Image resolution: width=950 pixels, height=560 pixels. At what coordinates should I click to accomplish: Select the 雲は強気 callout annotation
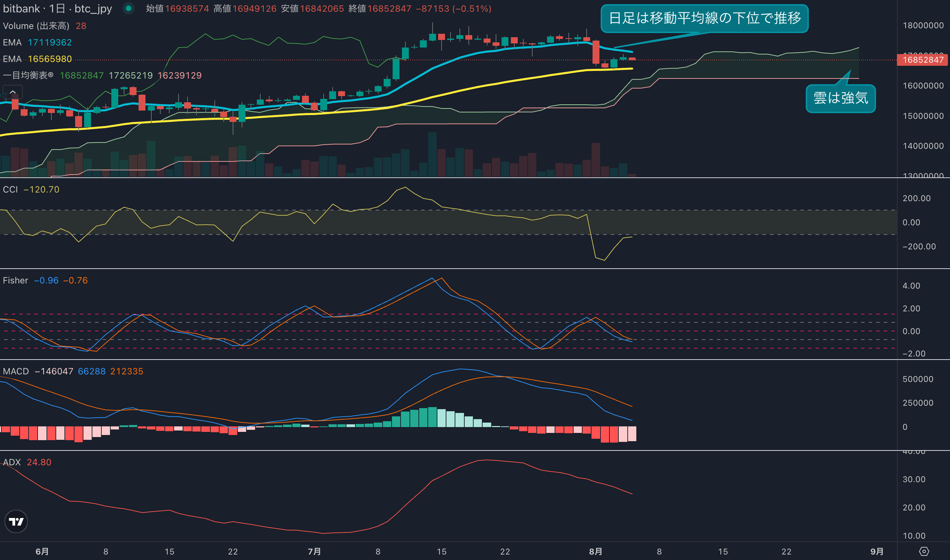[x=840, y=98]
